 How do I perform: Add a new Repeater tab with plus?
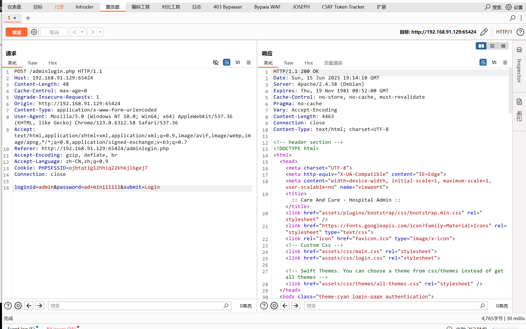(x=28, y=18)
